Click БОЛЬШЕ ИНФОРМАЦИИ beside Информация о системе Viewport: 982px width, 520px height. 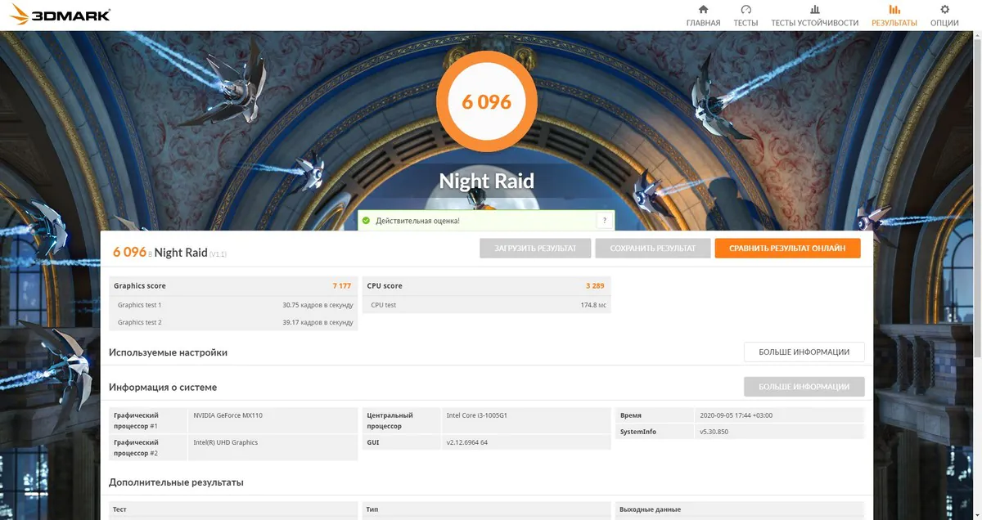[804, 387]
